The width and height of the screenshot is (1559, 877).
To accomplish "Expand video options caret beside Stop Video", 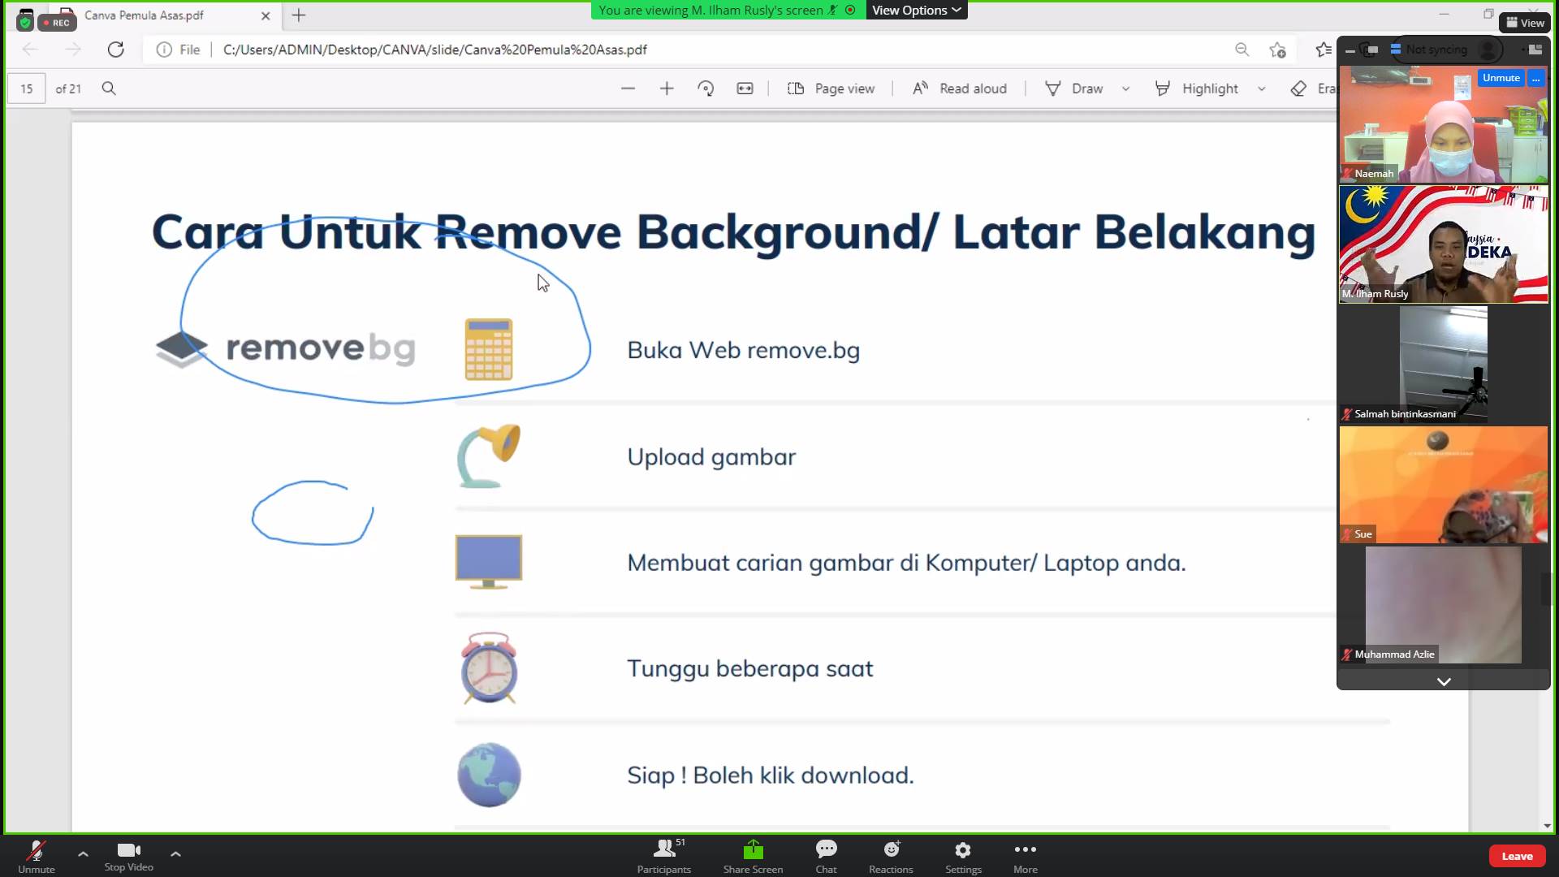I will coord(175,853).
